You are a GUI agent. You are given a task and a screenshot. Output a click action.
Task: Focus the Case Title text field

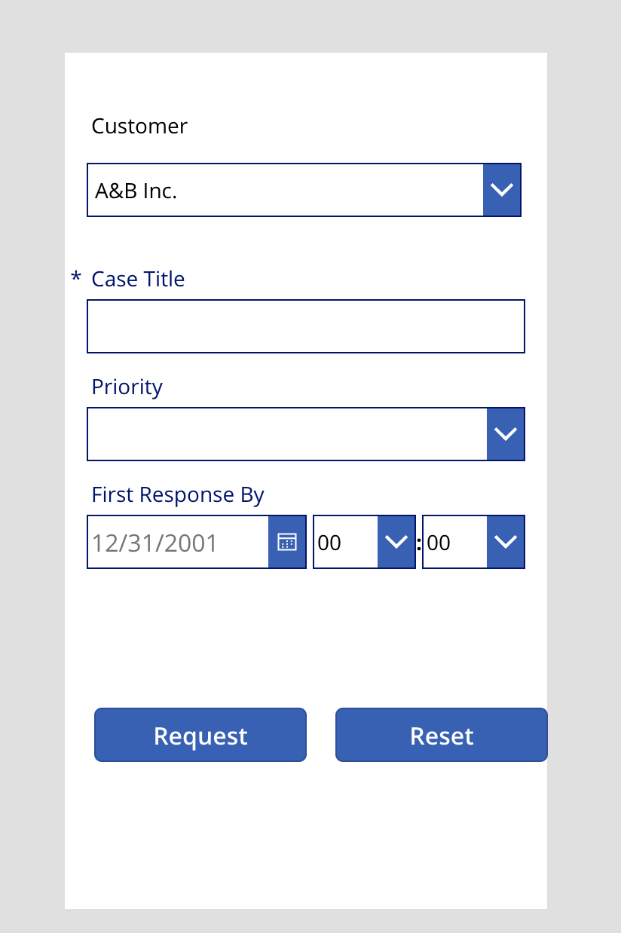click(306, 326)
